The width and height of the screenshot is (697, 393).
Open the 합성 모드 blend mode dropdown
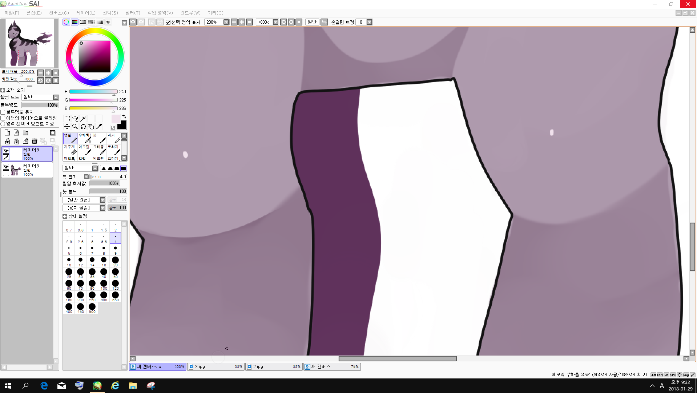click(x=56, y=97)
